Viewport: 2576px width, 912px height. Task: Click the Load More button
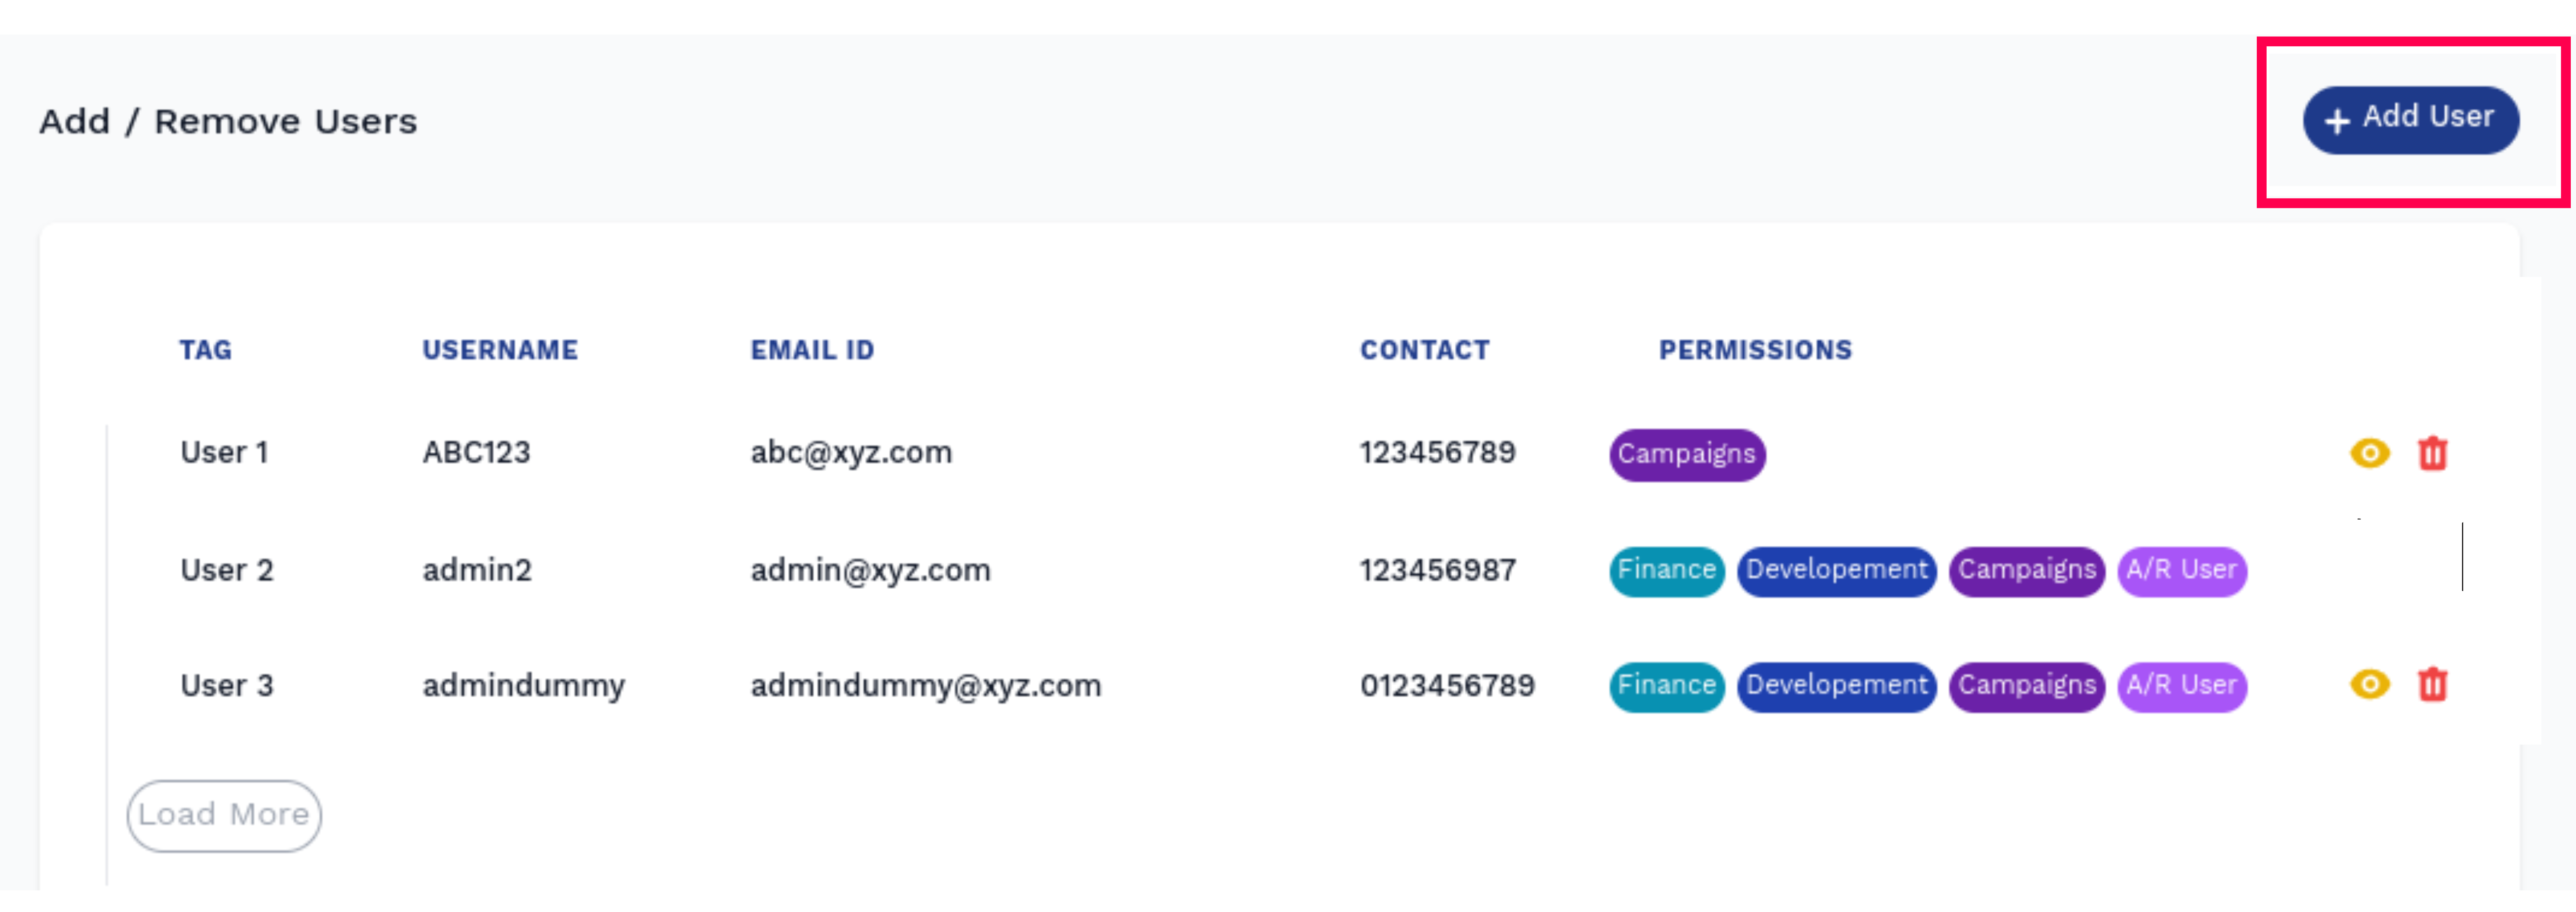pyautogui.click(x=224, y=815)
